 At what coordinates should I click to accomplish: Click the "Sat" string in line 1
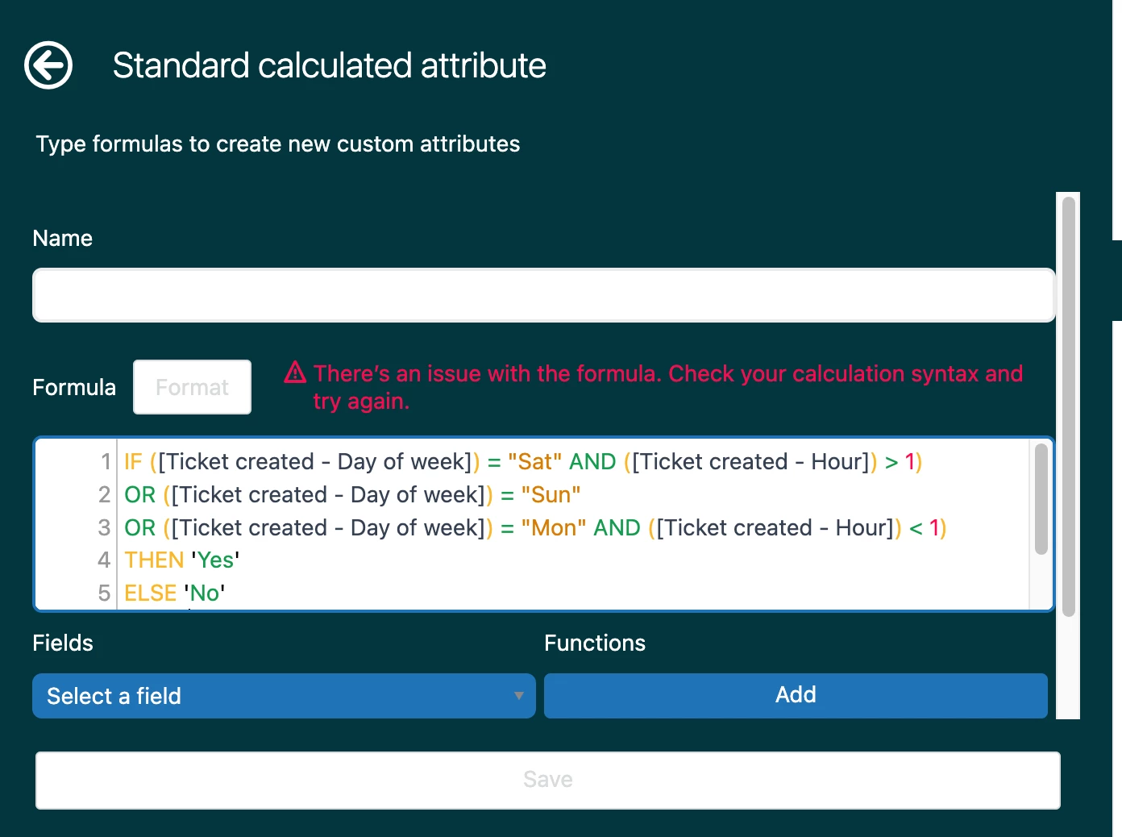coord(535,462)
